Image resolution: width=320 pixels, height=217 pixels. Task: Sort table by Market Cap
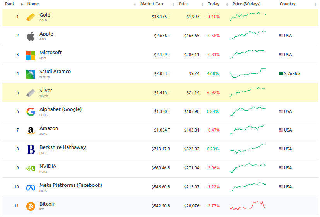151,4
